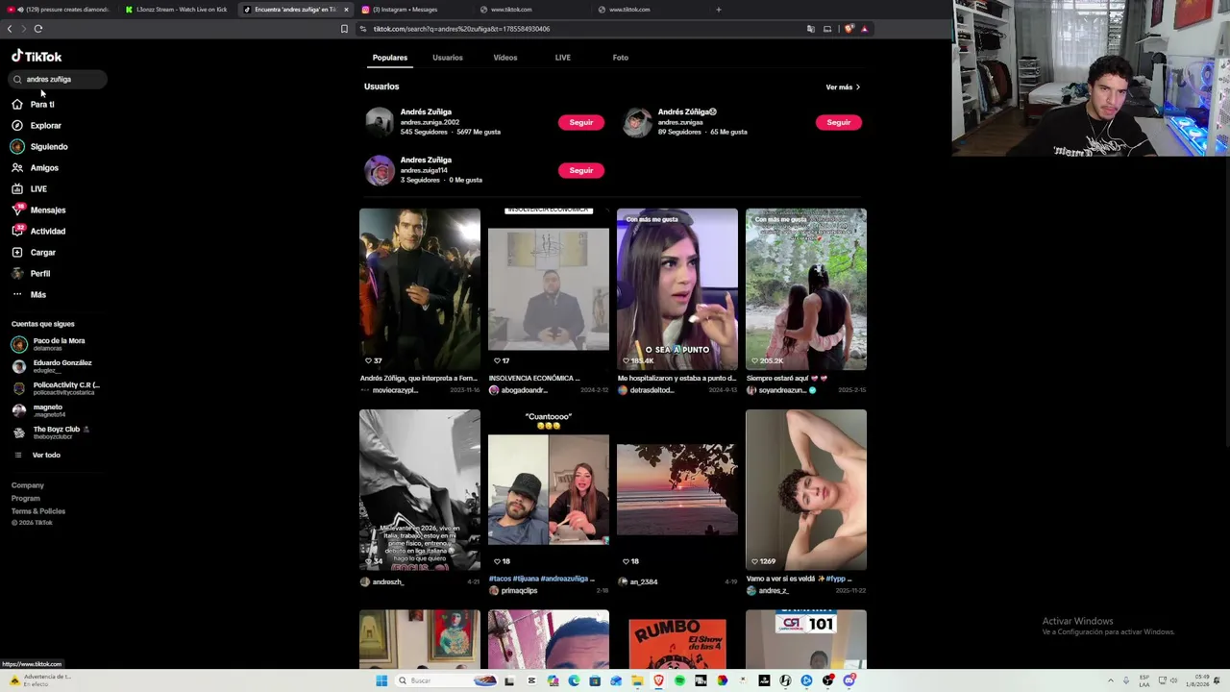Switch to Videos tab
The width and height of the screenshot is (1230, 692).
(505, 58)
